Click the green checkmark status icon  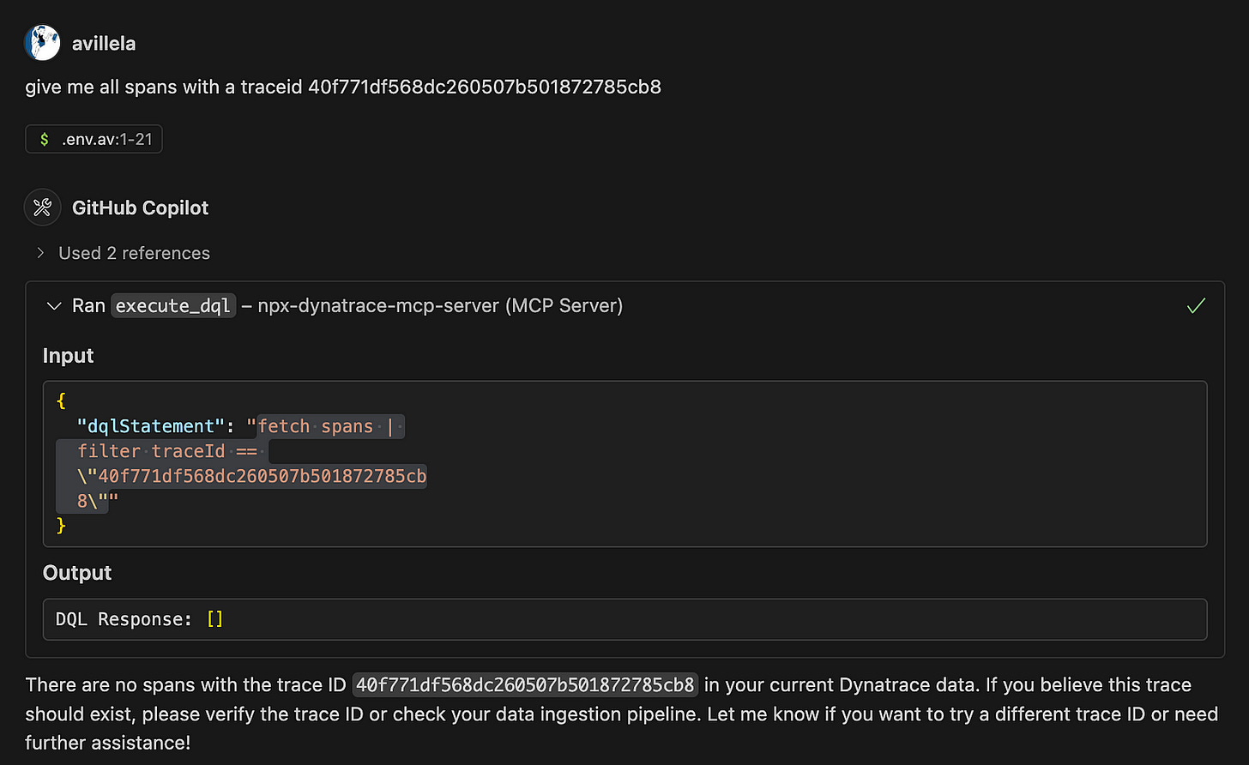tap(1196, 306)
